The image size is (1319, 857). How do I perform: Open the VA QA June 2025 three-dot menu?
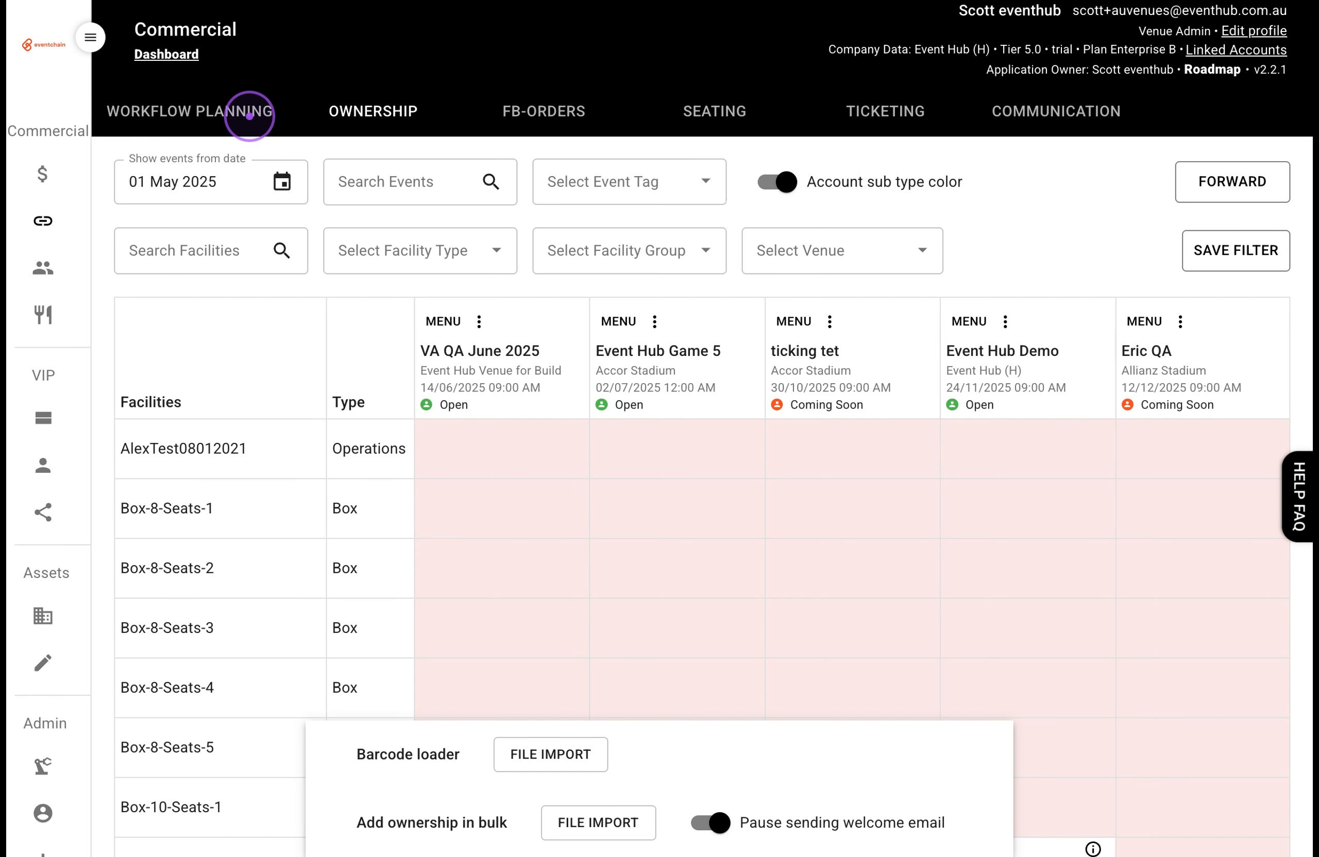479,321
